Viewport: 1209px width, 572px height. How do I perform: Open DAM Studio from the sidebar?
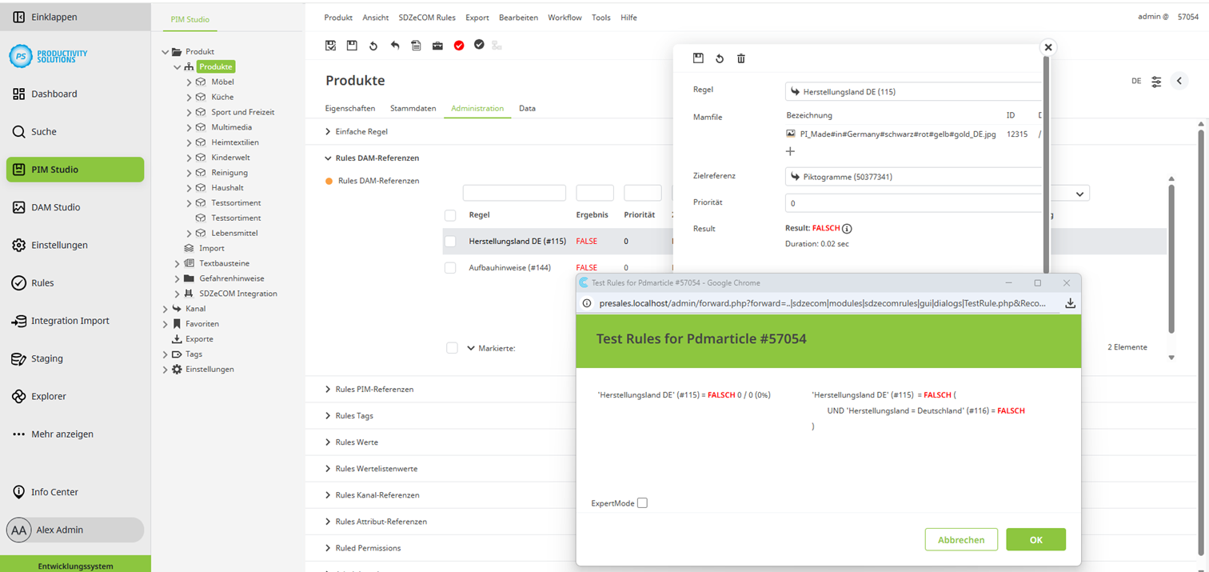click(x=55, y=207)
